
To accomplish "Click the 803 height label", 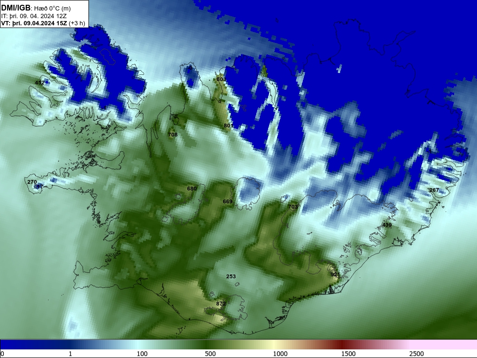I will point(221,79).
